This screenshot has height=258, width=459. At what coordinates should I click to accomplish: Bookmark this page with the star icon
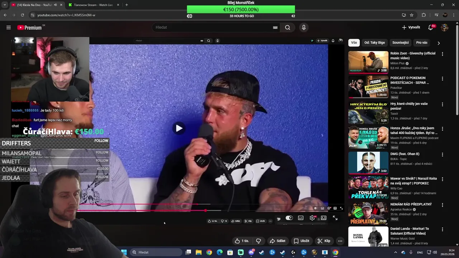[x=412, y=15]
